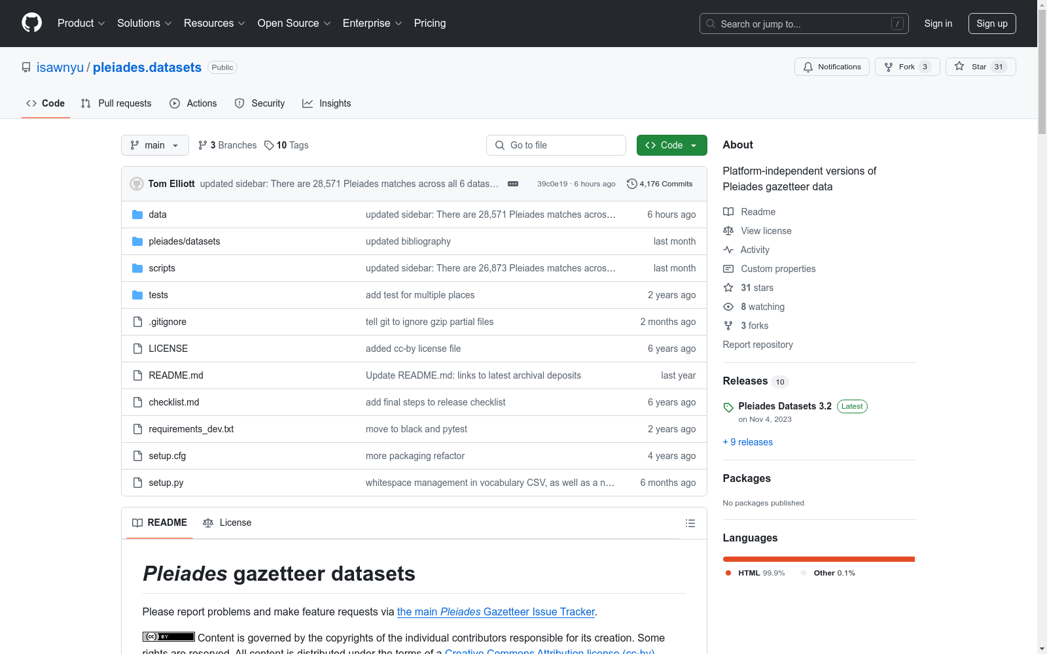Click the Sign up button

[992, 24]
